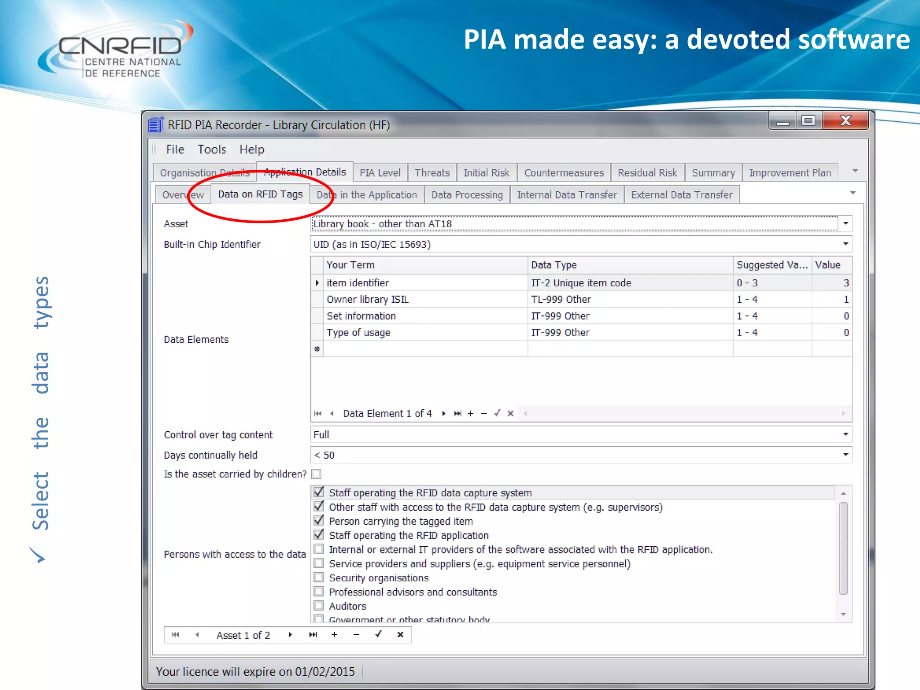Check Professional advisors and consultants

tap(318, 592)
